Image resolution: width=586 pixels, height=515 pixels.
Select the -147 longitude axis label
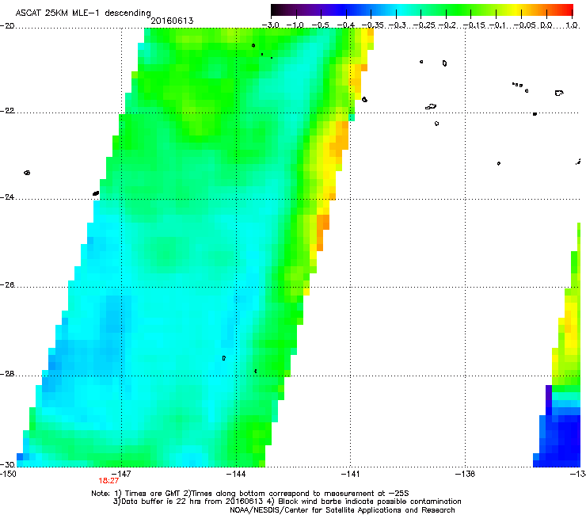click(x=121, y=474)
